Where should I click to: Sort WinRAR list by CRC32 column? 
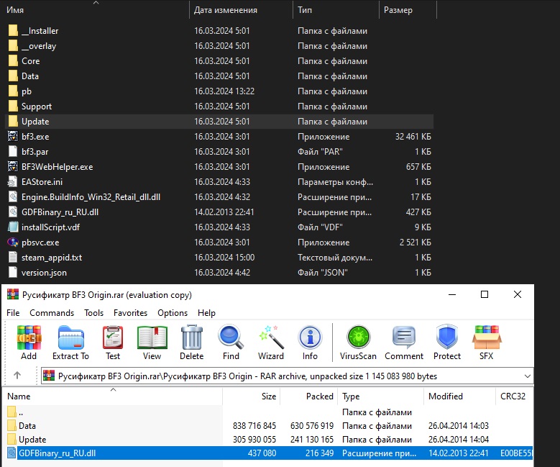[x=514, y=396]
